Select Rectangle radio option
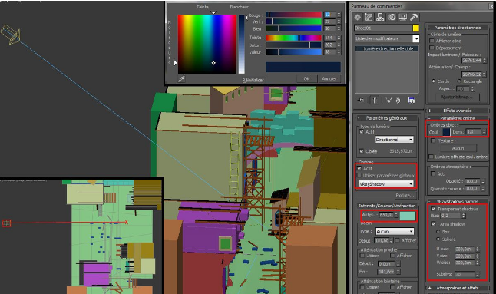This screenshot has height=294, width=496. tap(459, 81)
